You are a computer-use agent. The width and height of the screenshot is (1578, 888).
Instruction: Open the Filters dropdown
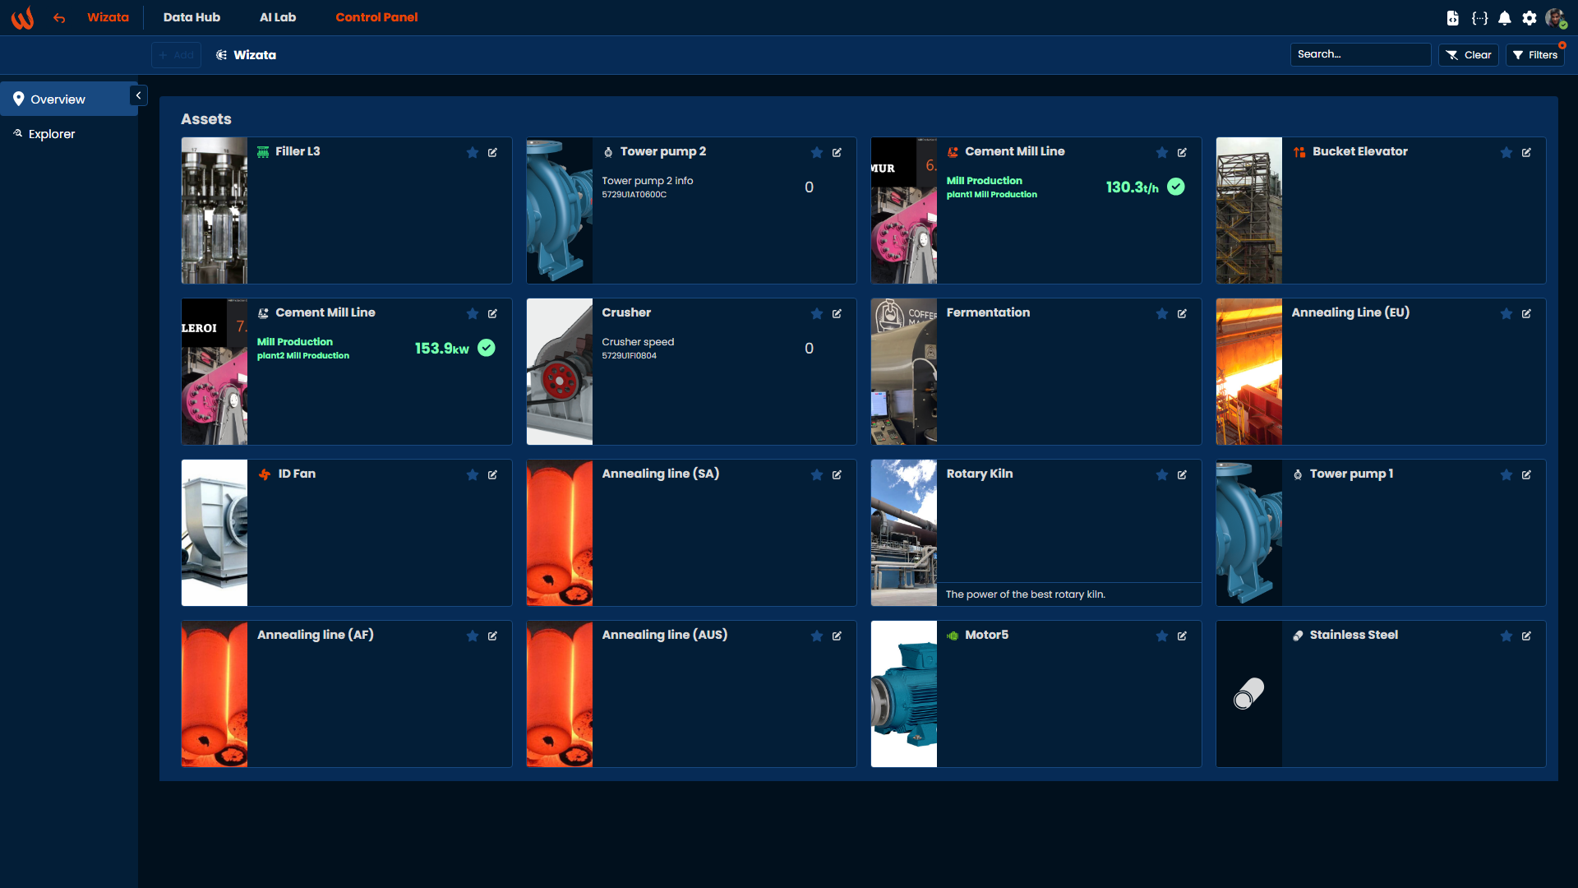click(x=1535, y=55)
